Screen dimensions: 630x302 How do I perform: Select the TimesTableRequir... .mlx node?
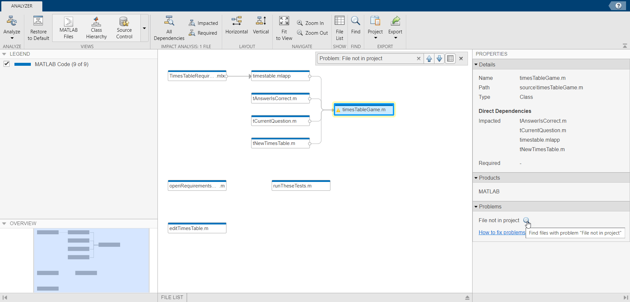tap(197, 76)
